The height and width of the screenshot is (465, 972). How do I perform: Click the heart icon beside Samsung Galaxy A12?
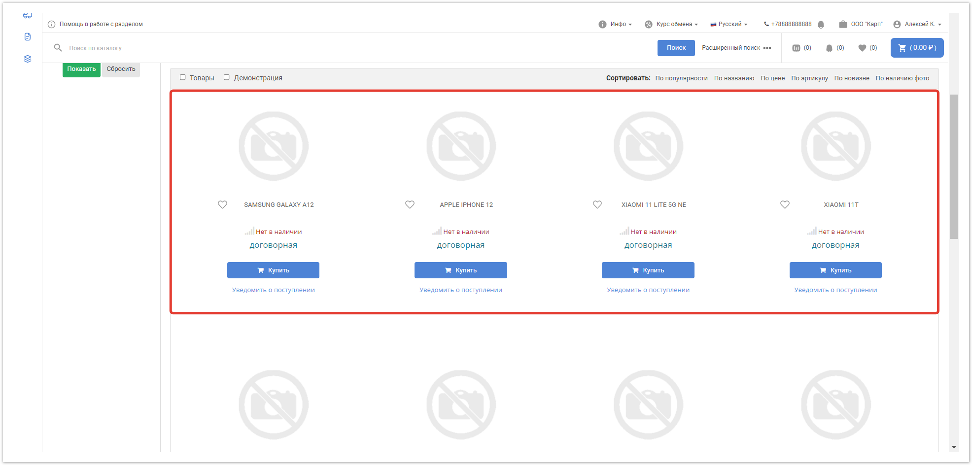(x=222, y=204)
